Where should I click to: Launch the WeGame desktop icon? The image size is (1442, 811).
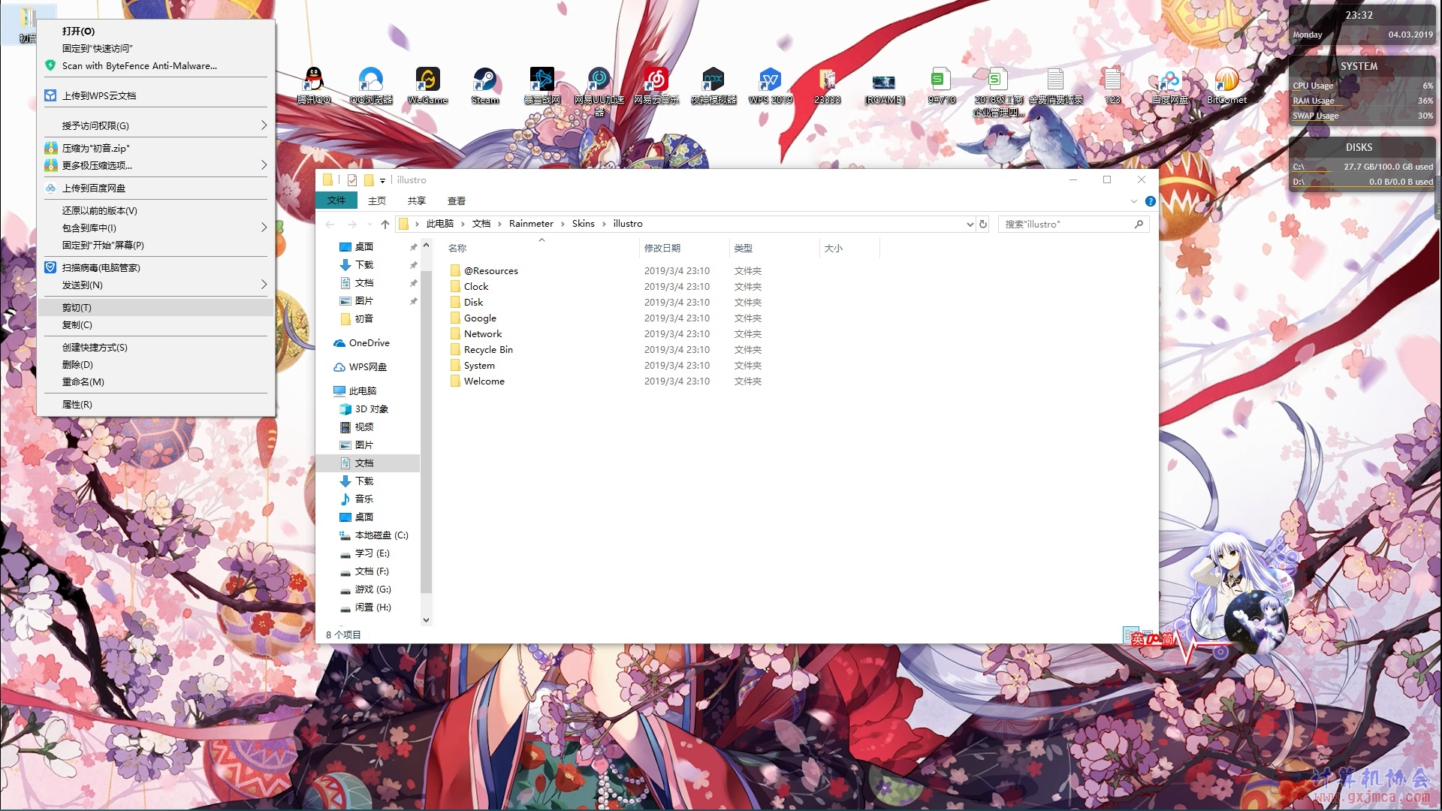click(x=428, y=85)
